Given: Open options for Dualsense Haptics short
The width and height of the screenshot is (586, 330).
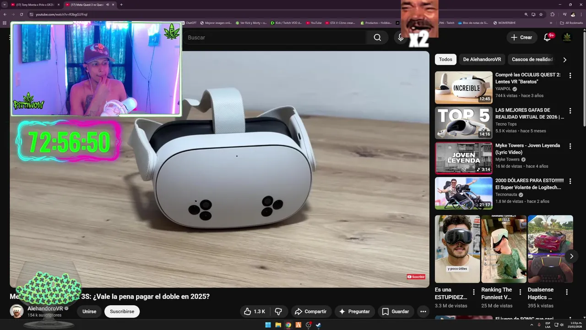Looking at the screenshot, I should pos(566,292).
